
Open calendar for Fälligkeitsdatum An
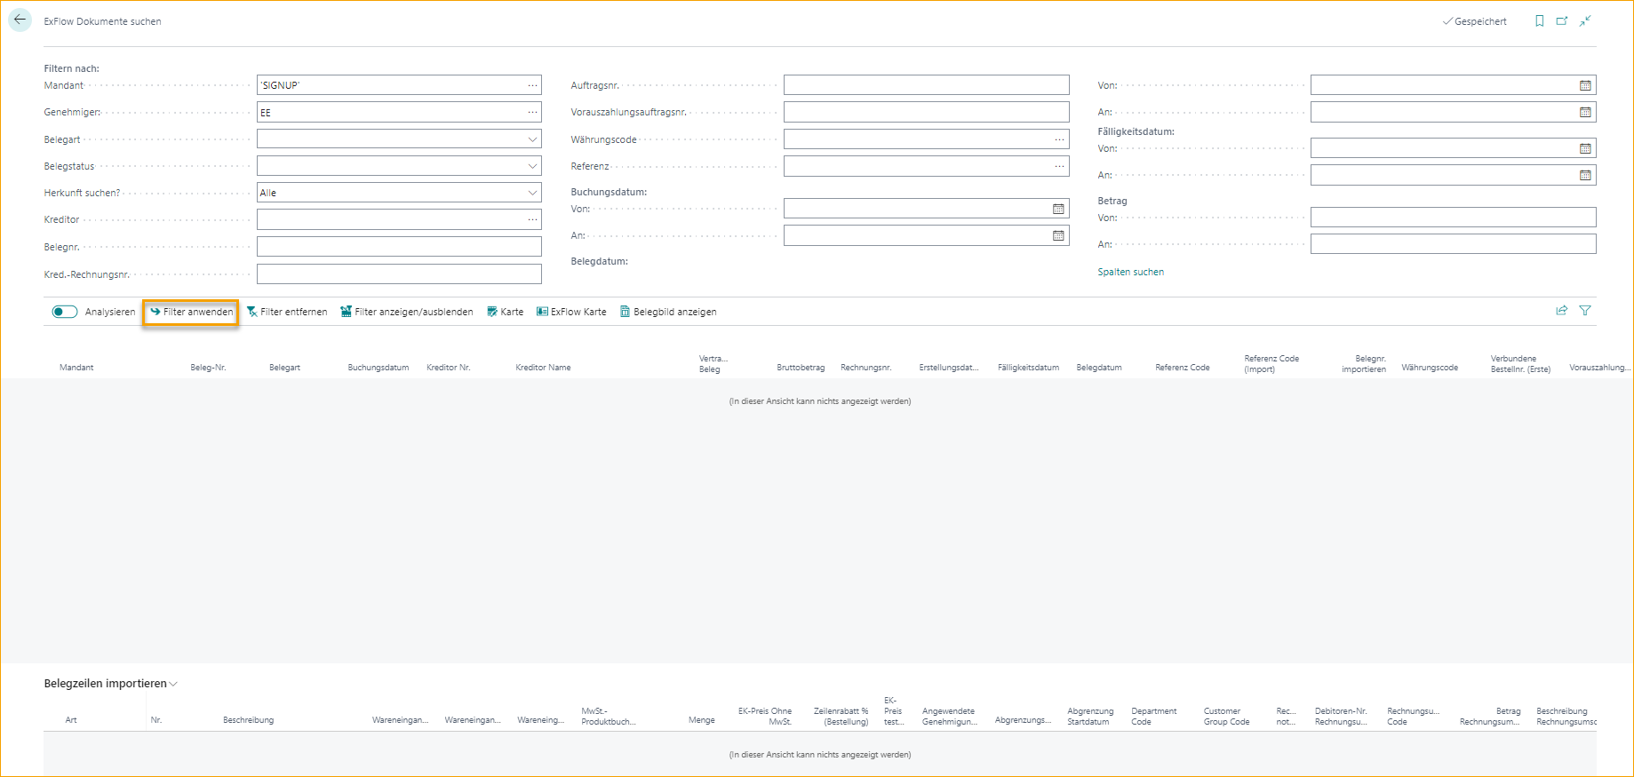(1585, 175)
